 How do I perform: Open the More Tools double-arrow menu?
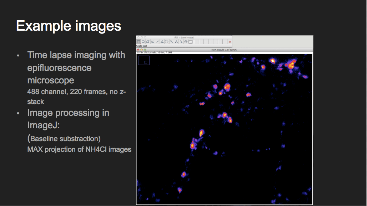[230, 42]
